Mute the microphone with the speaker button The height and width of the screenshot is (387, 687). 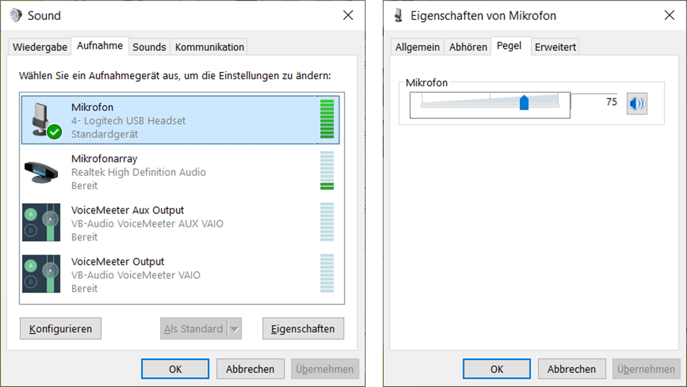click(x=637, y=104)
